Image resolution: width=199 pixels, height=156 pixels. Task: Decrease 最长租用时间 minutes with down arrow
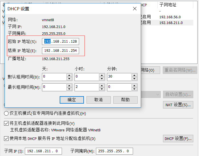(134, 89)
